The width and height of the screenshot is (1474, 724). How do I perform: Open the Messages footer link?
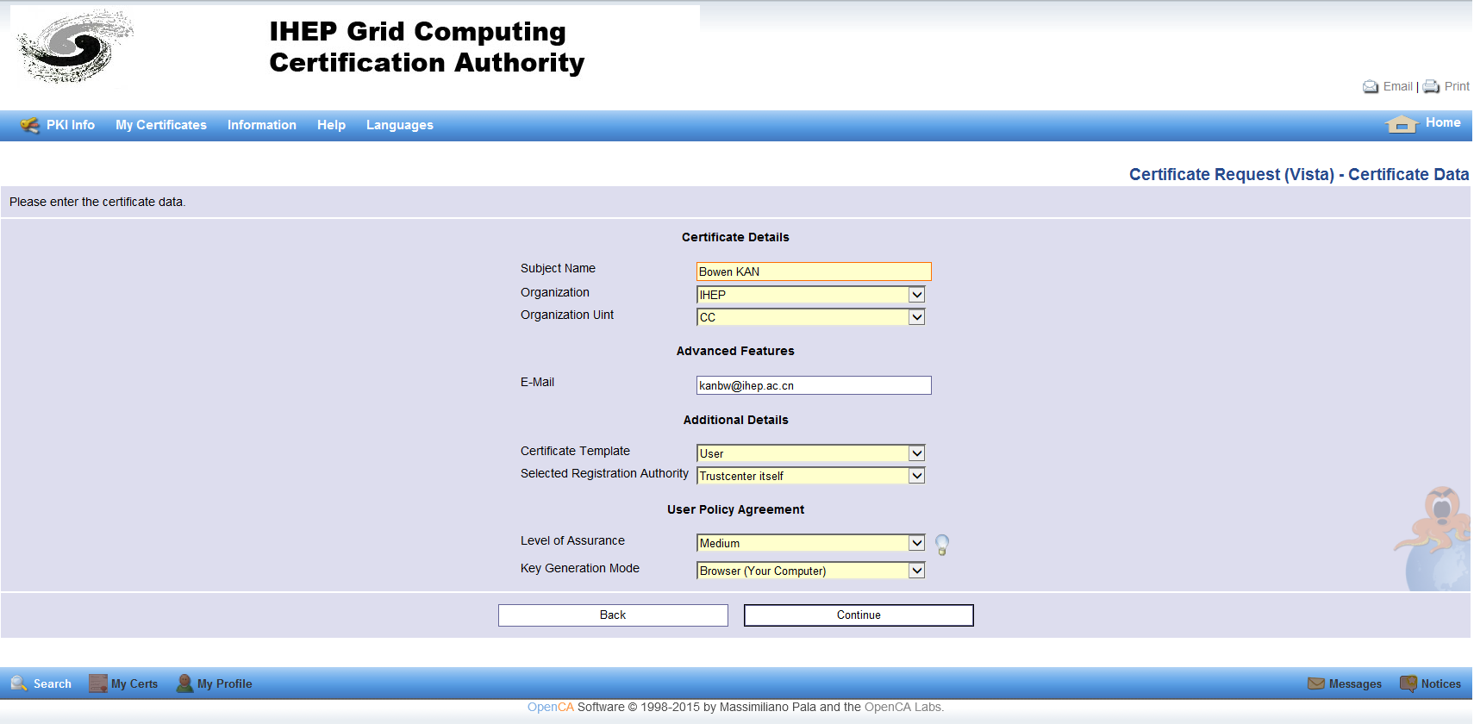[1355, 683]
